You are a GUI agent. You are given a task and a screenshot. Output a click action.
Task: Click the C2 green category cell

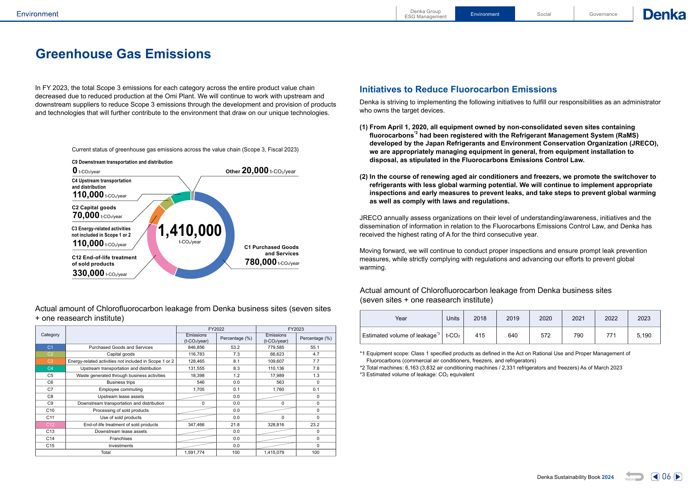pos(50,354)
